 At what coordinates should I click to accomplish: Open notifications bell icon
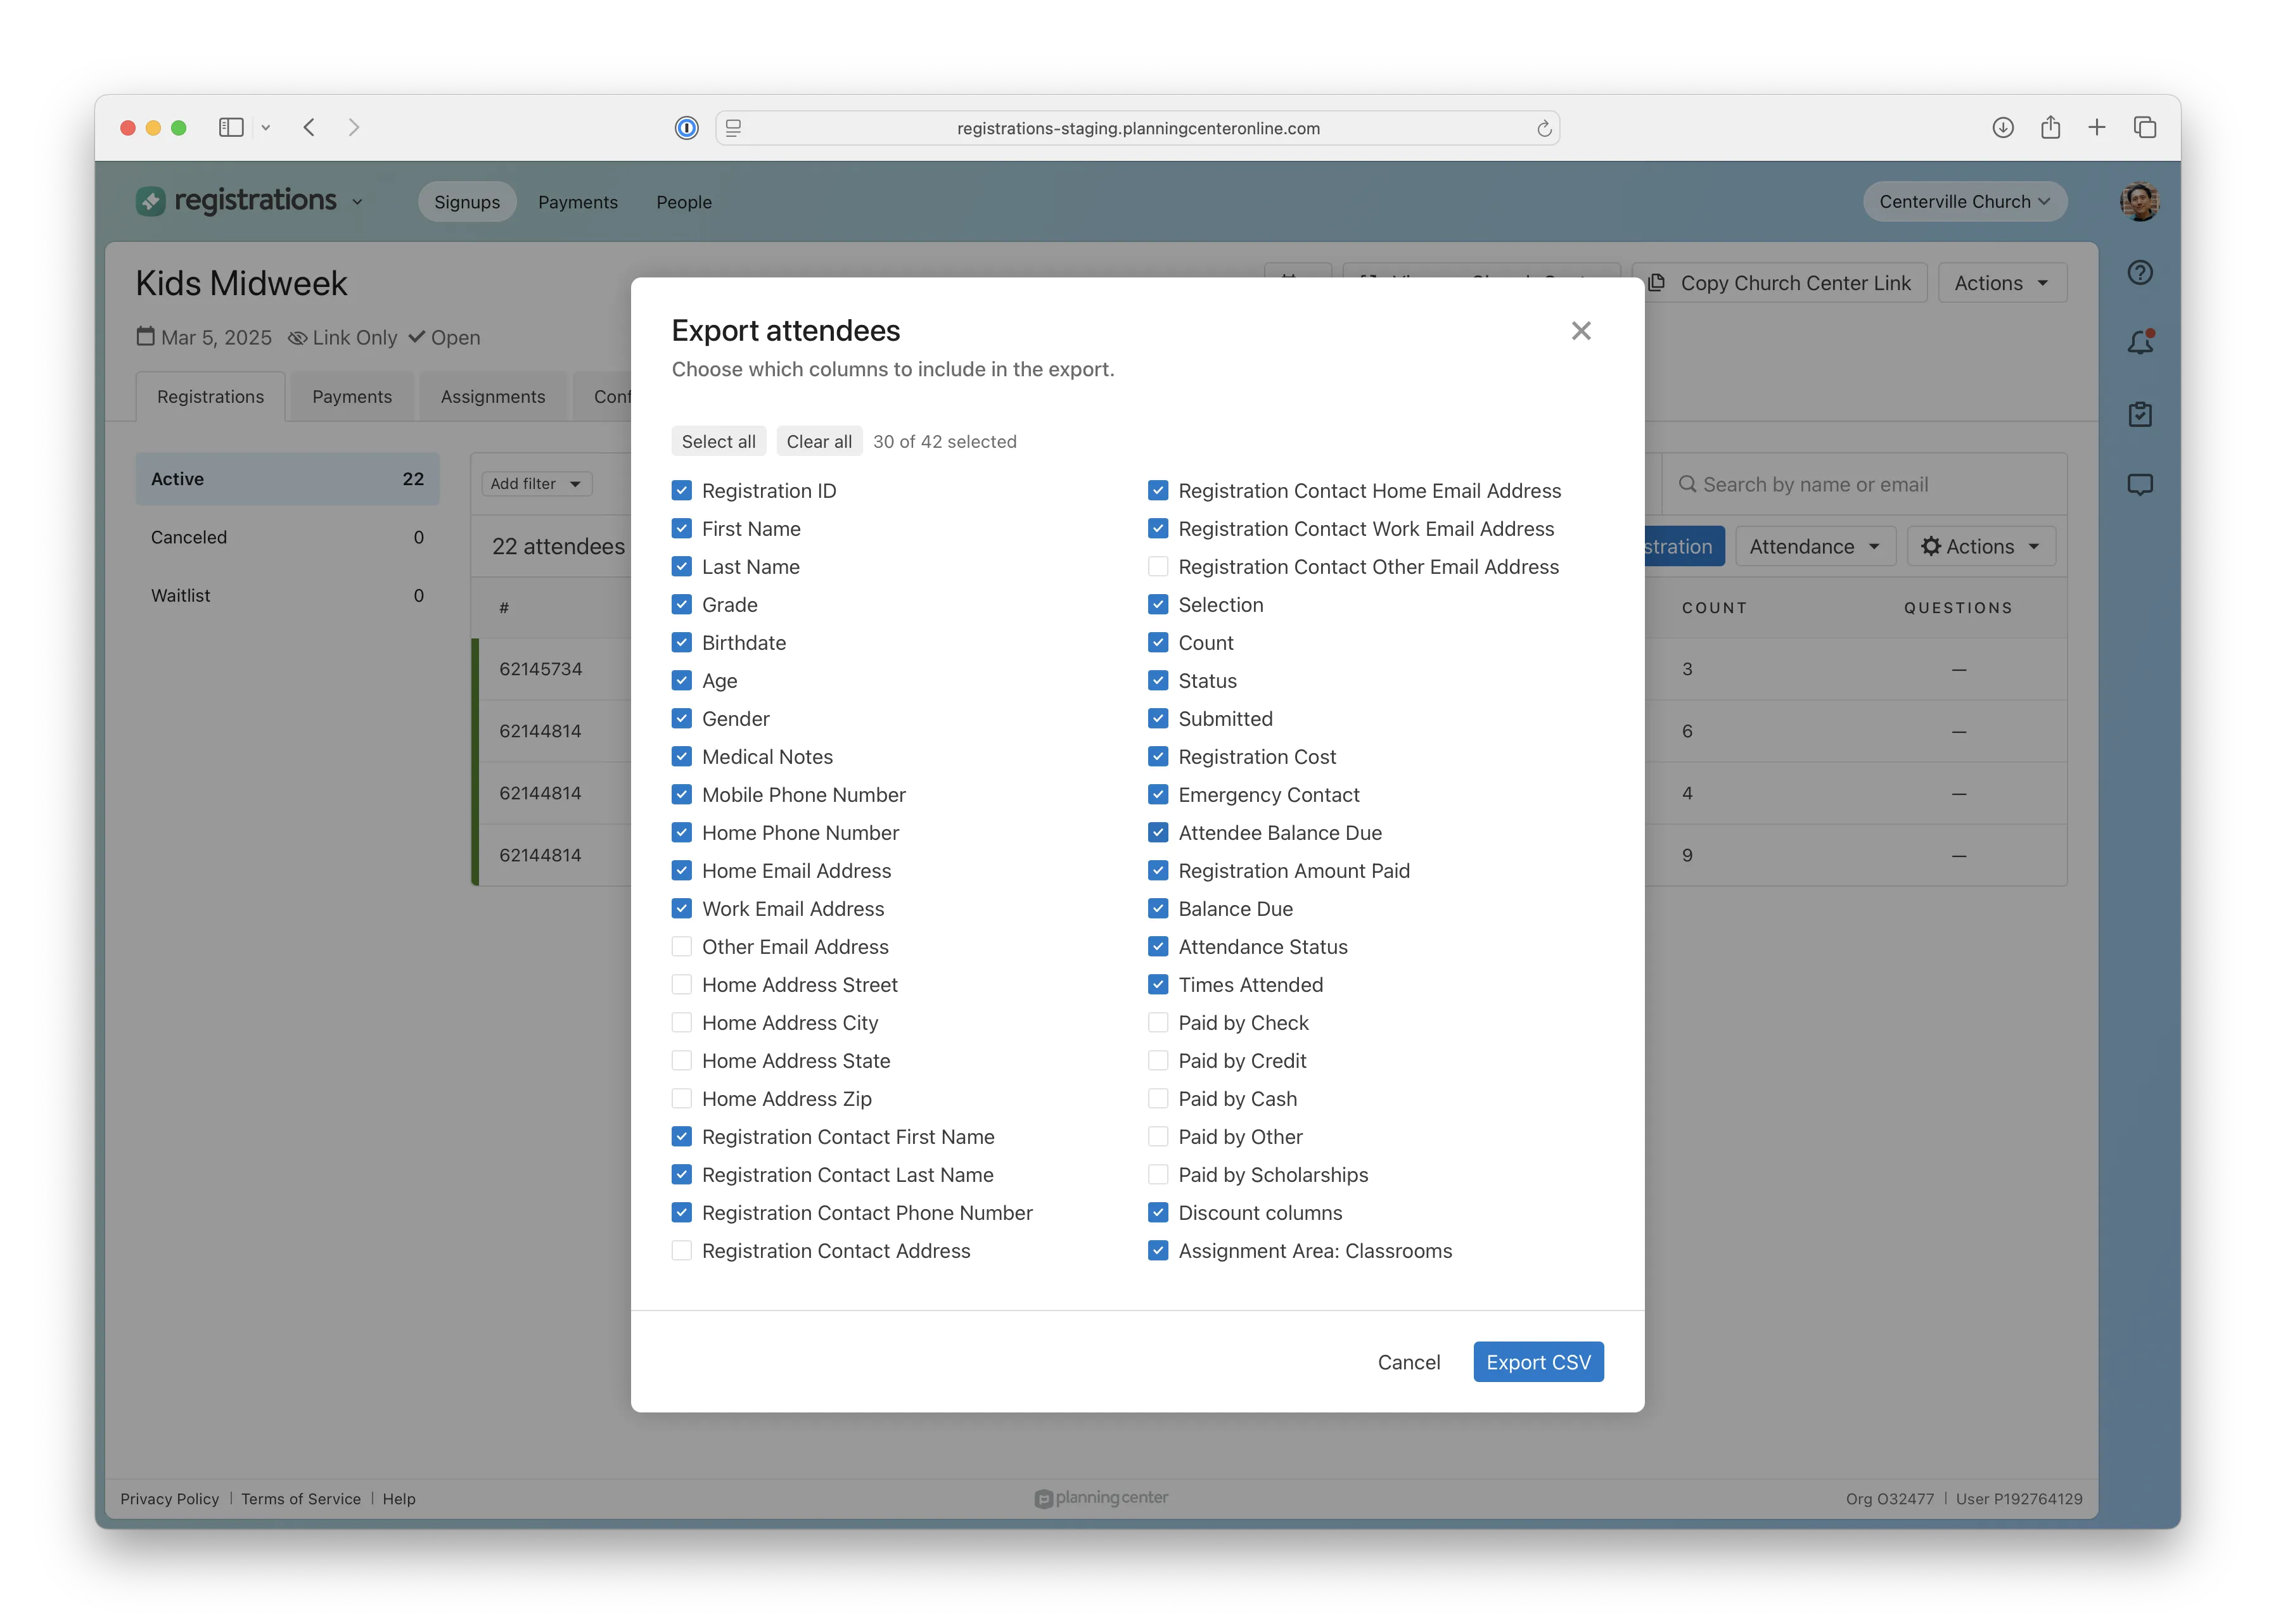click(2139, 342)
